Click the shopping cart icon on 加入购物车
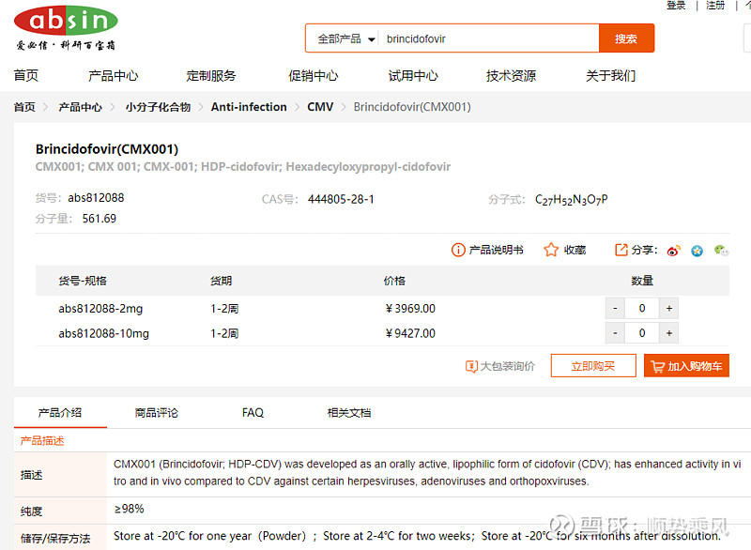 point(659,366)
